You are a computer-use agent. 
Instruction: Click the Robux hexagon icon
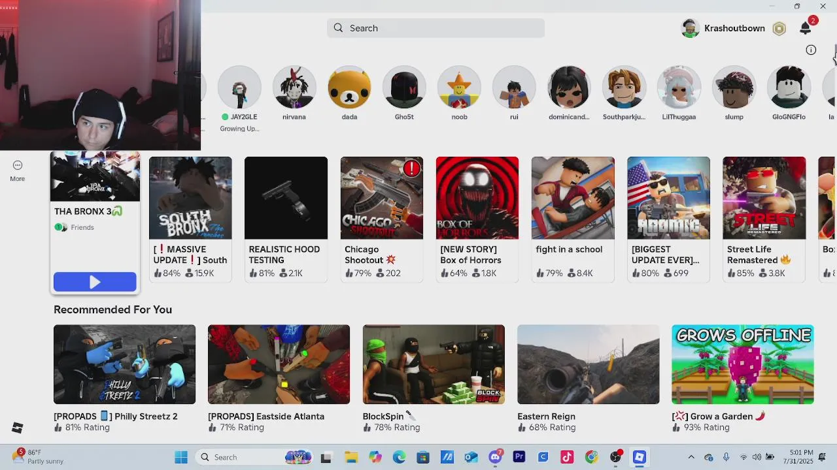779,28
